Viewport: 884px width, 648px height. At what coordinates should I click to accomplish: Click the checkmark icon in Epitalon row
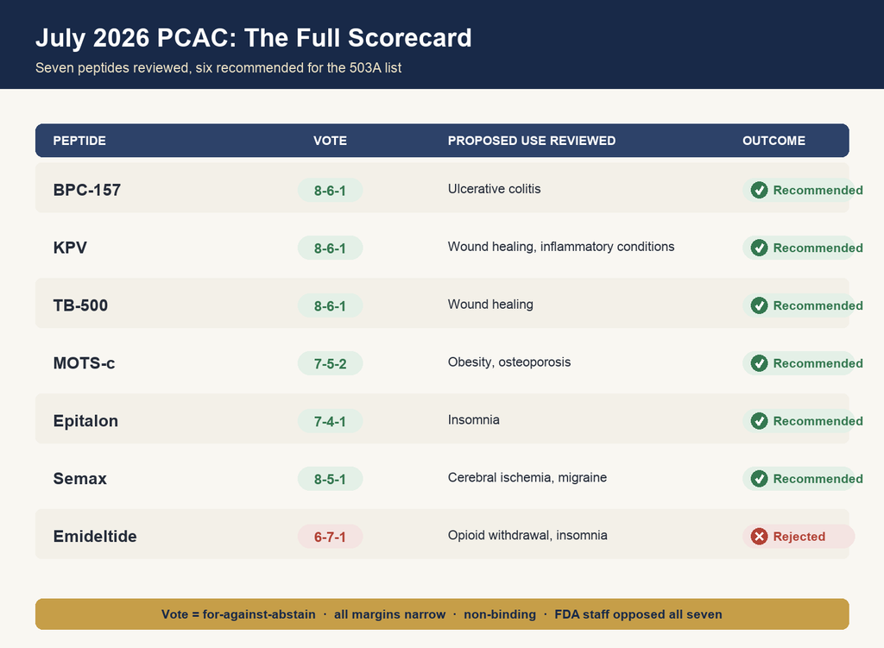pyautogui.click(x=759, y=421)
